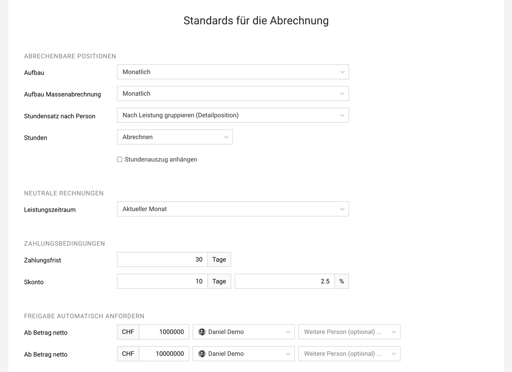Open the Aufbau Monatlich dropdown
Screen dimensions: 512x372
coord(233,72)
